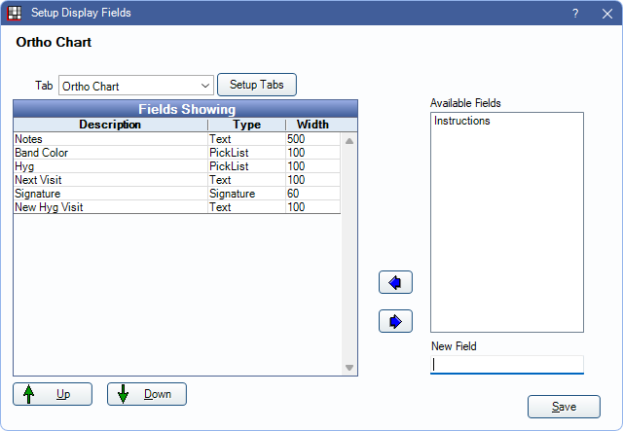Viewport: 623px width, 431px height.
Task: Close the Setup Display Fields window
Action: tap(605, 13)
